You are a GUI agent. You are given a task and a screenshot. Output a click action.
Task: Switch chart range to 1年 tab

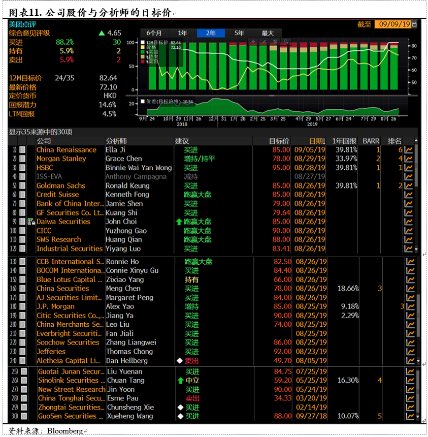click(x=183, y=33)
